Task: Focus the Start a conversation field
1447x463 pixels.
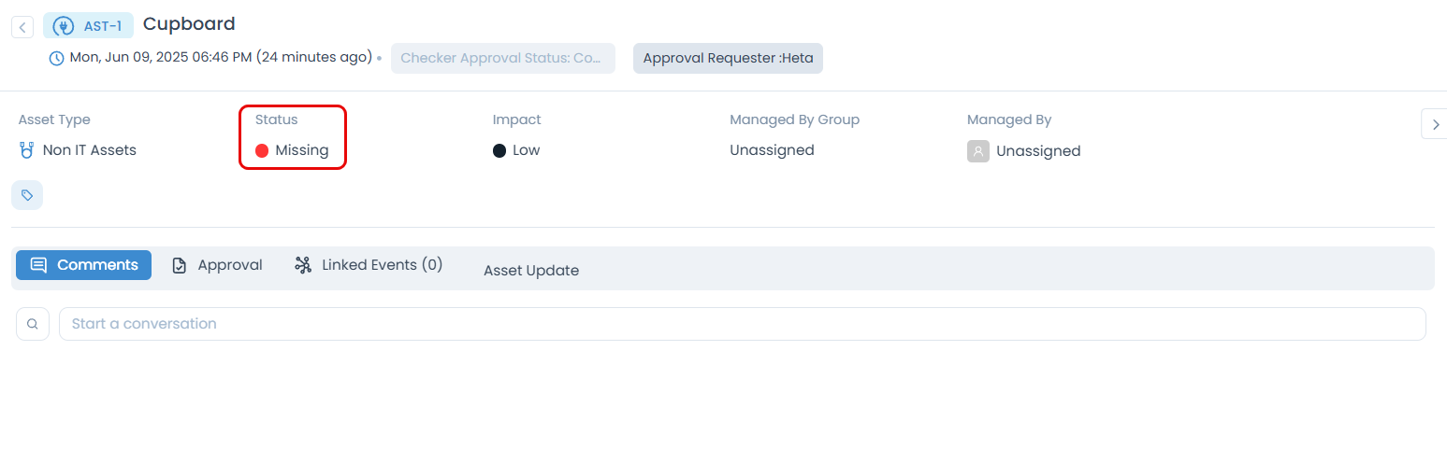Action: click(742, 324)
